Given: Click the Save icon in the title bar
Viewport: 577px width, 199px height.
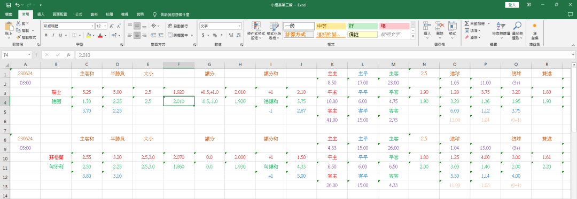Looking at the screenshot, I should [9, 5].
